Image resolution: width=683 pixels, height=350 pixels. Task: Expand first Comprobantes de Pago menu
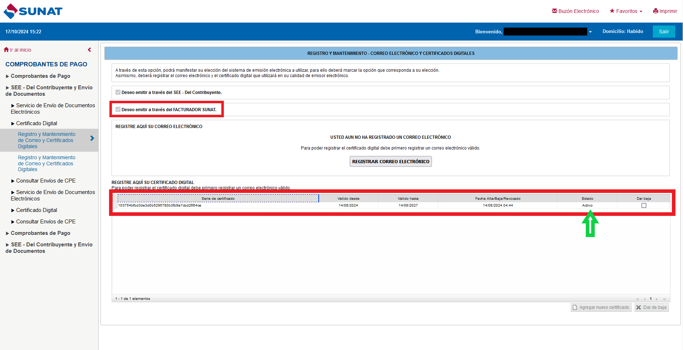click(38, 76)
